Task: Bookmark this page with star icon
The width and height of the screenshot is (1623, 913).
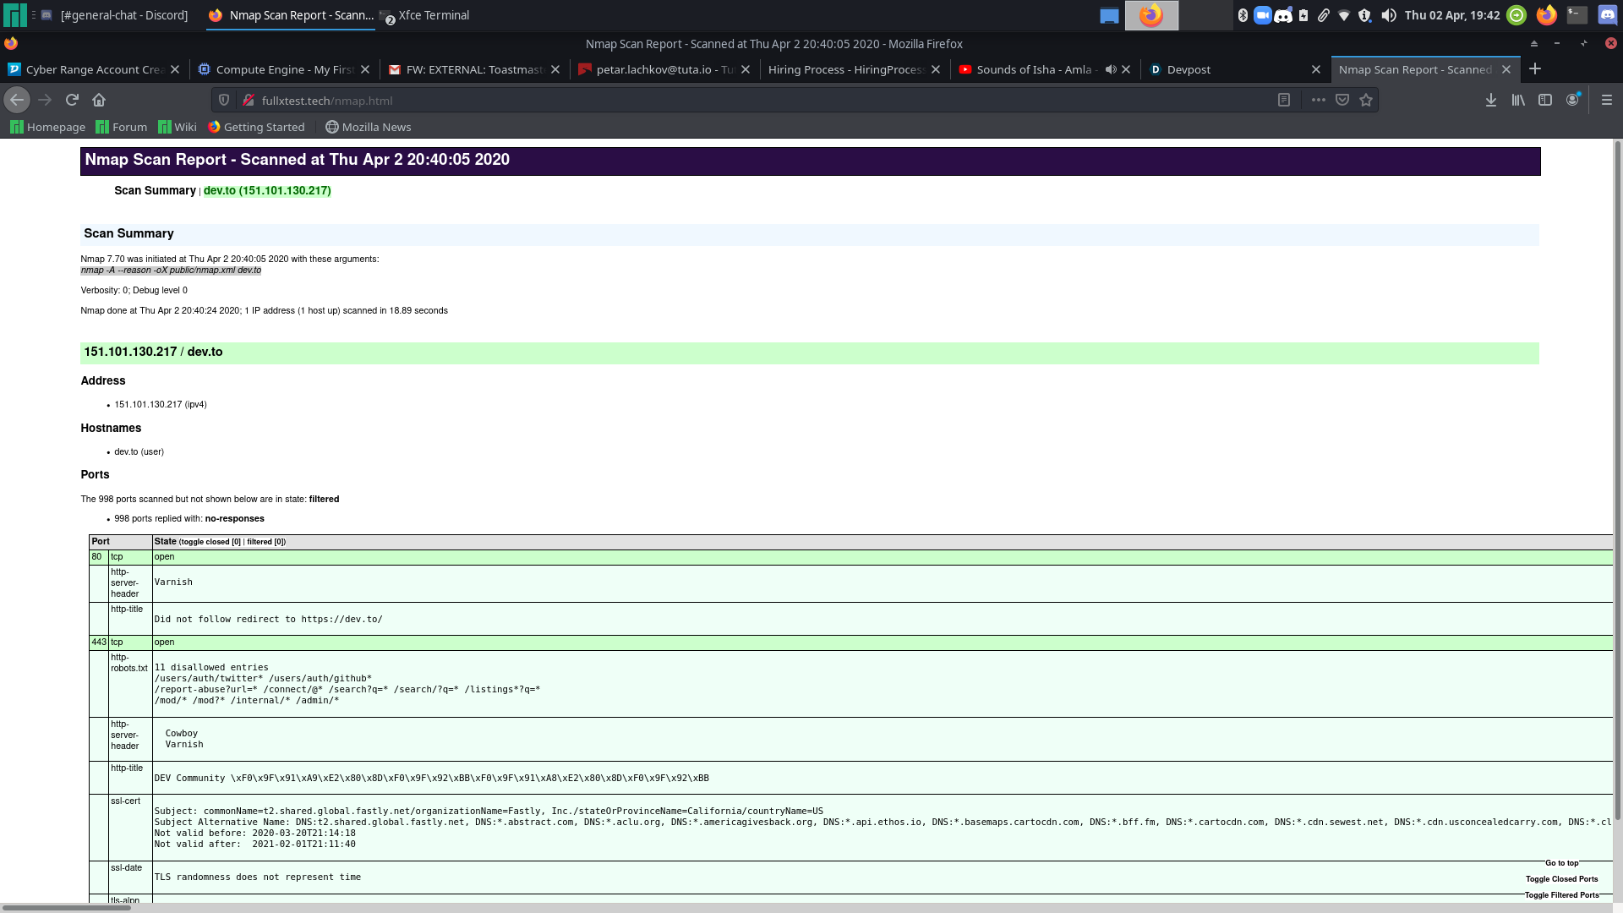Action: pos(1366,100)
